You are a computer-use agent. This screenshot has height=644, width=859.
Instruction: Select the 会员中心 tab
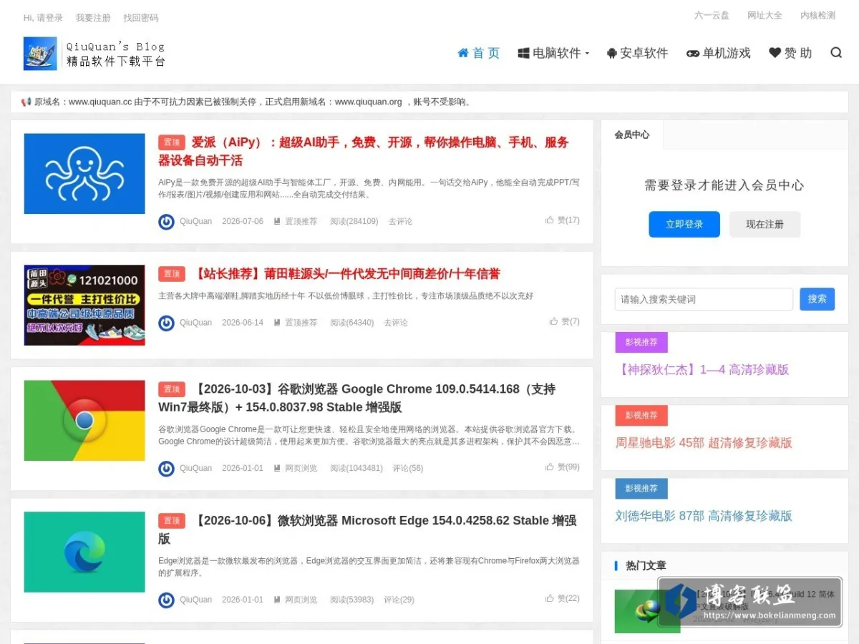point(632,135)
